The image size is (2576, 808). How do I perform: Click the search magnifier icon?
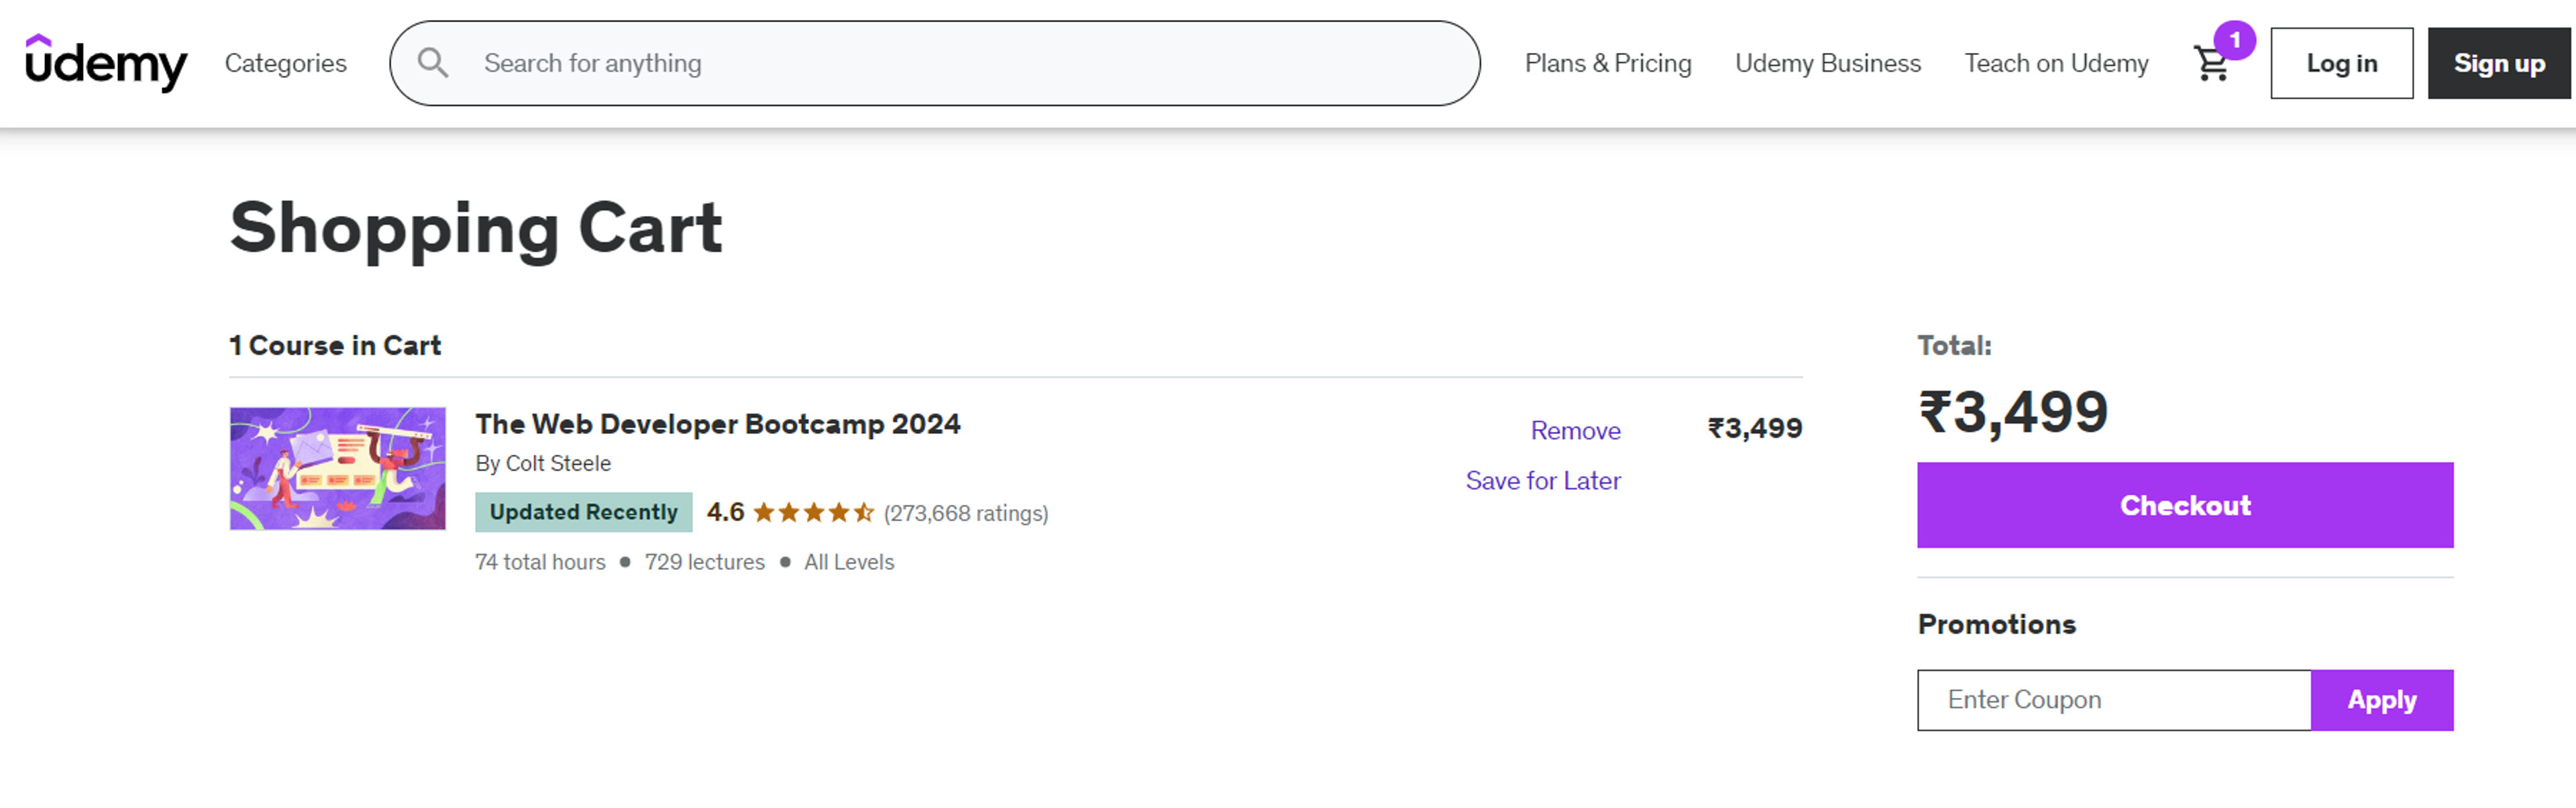(433, 63)
